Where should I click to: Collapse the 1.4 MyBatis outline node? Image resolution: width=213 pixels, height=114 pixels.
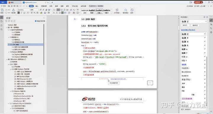point(9,52)
